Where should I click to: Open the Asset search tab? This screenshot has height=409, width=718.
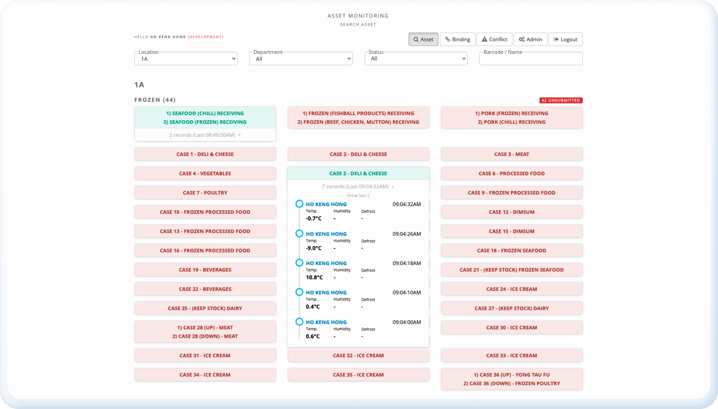(423, 40)
